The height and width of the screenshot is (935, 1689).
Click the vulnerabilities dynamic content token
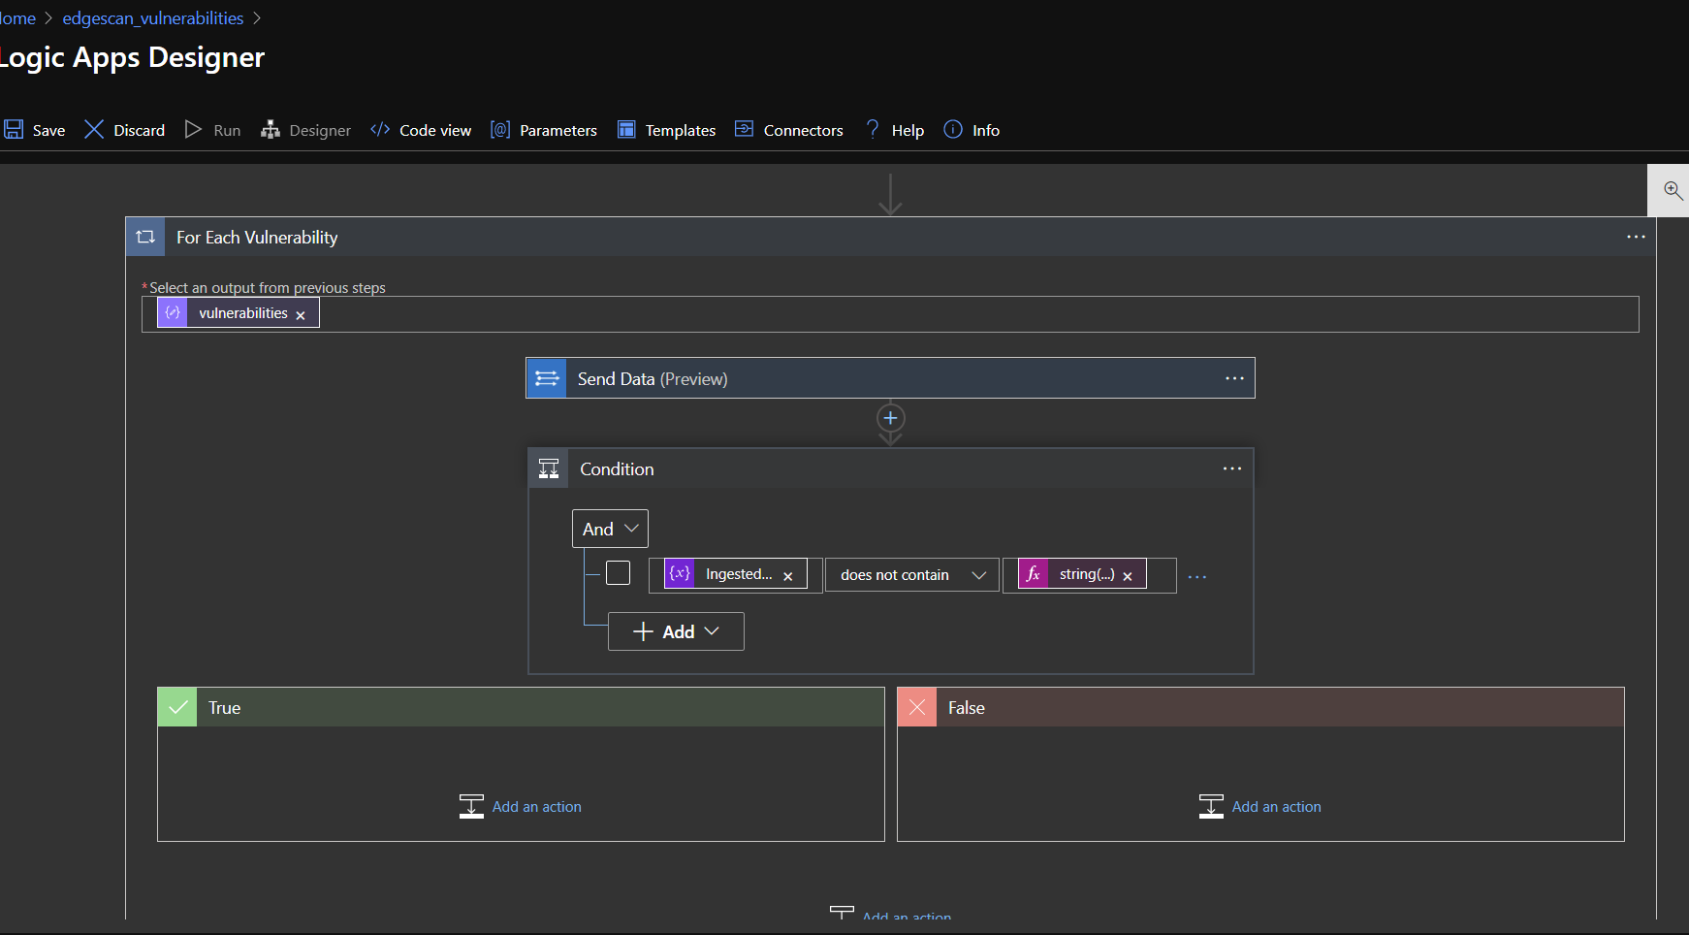[x=238, y=312]
